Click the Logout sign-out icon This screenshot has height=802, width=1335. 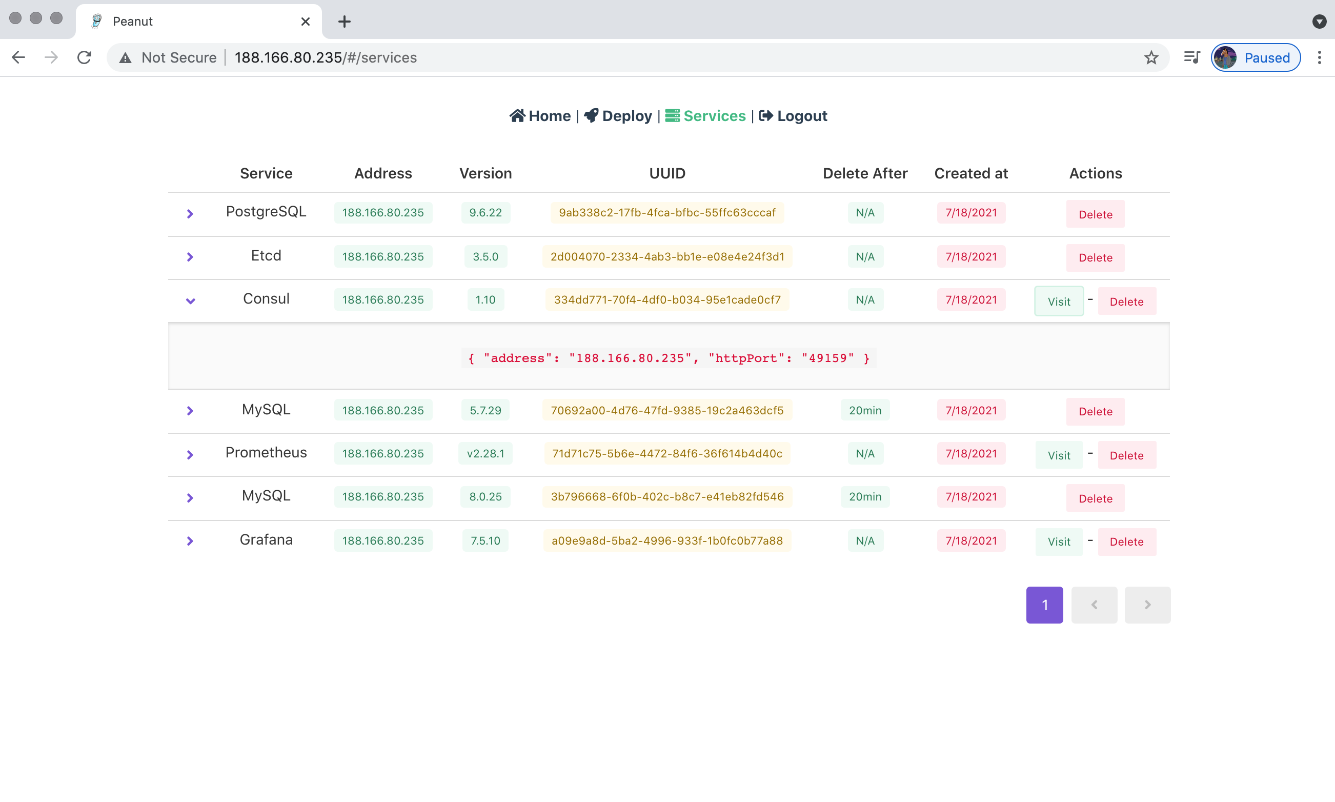pyautogui.click(x=765, y=116)
